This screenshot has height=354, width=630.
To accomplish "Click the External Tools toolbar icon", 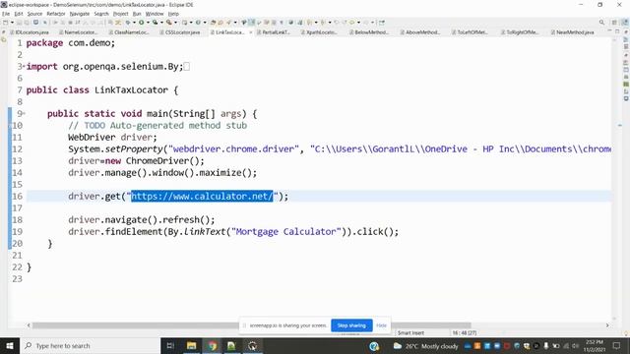I will coord(169,23).
